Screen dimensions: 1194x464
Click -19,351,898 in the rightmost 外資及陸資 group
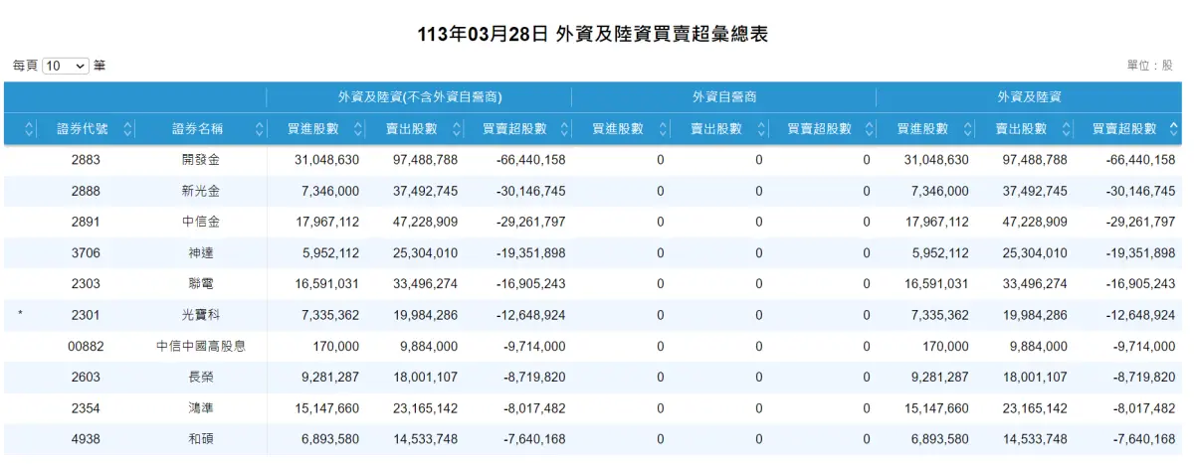(x=1140, y=253)
